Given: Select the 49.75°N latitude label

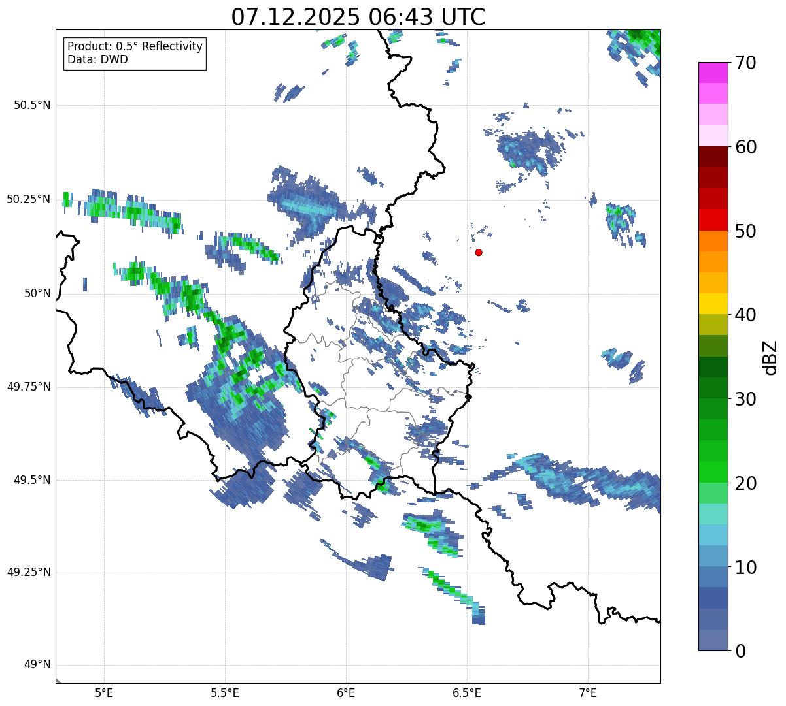Looking at the screenshot, I should click(29, 387).
